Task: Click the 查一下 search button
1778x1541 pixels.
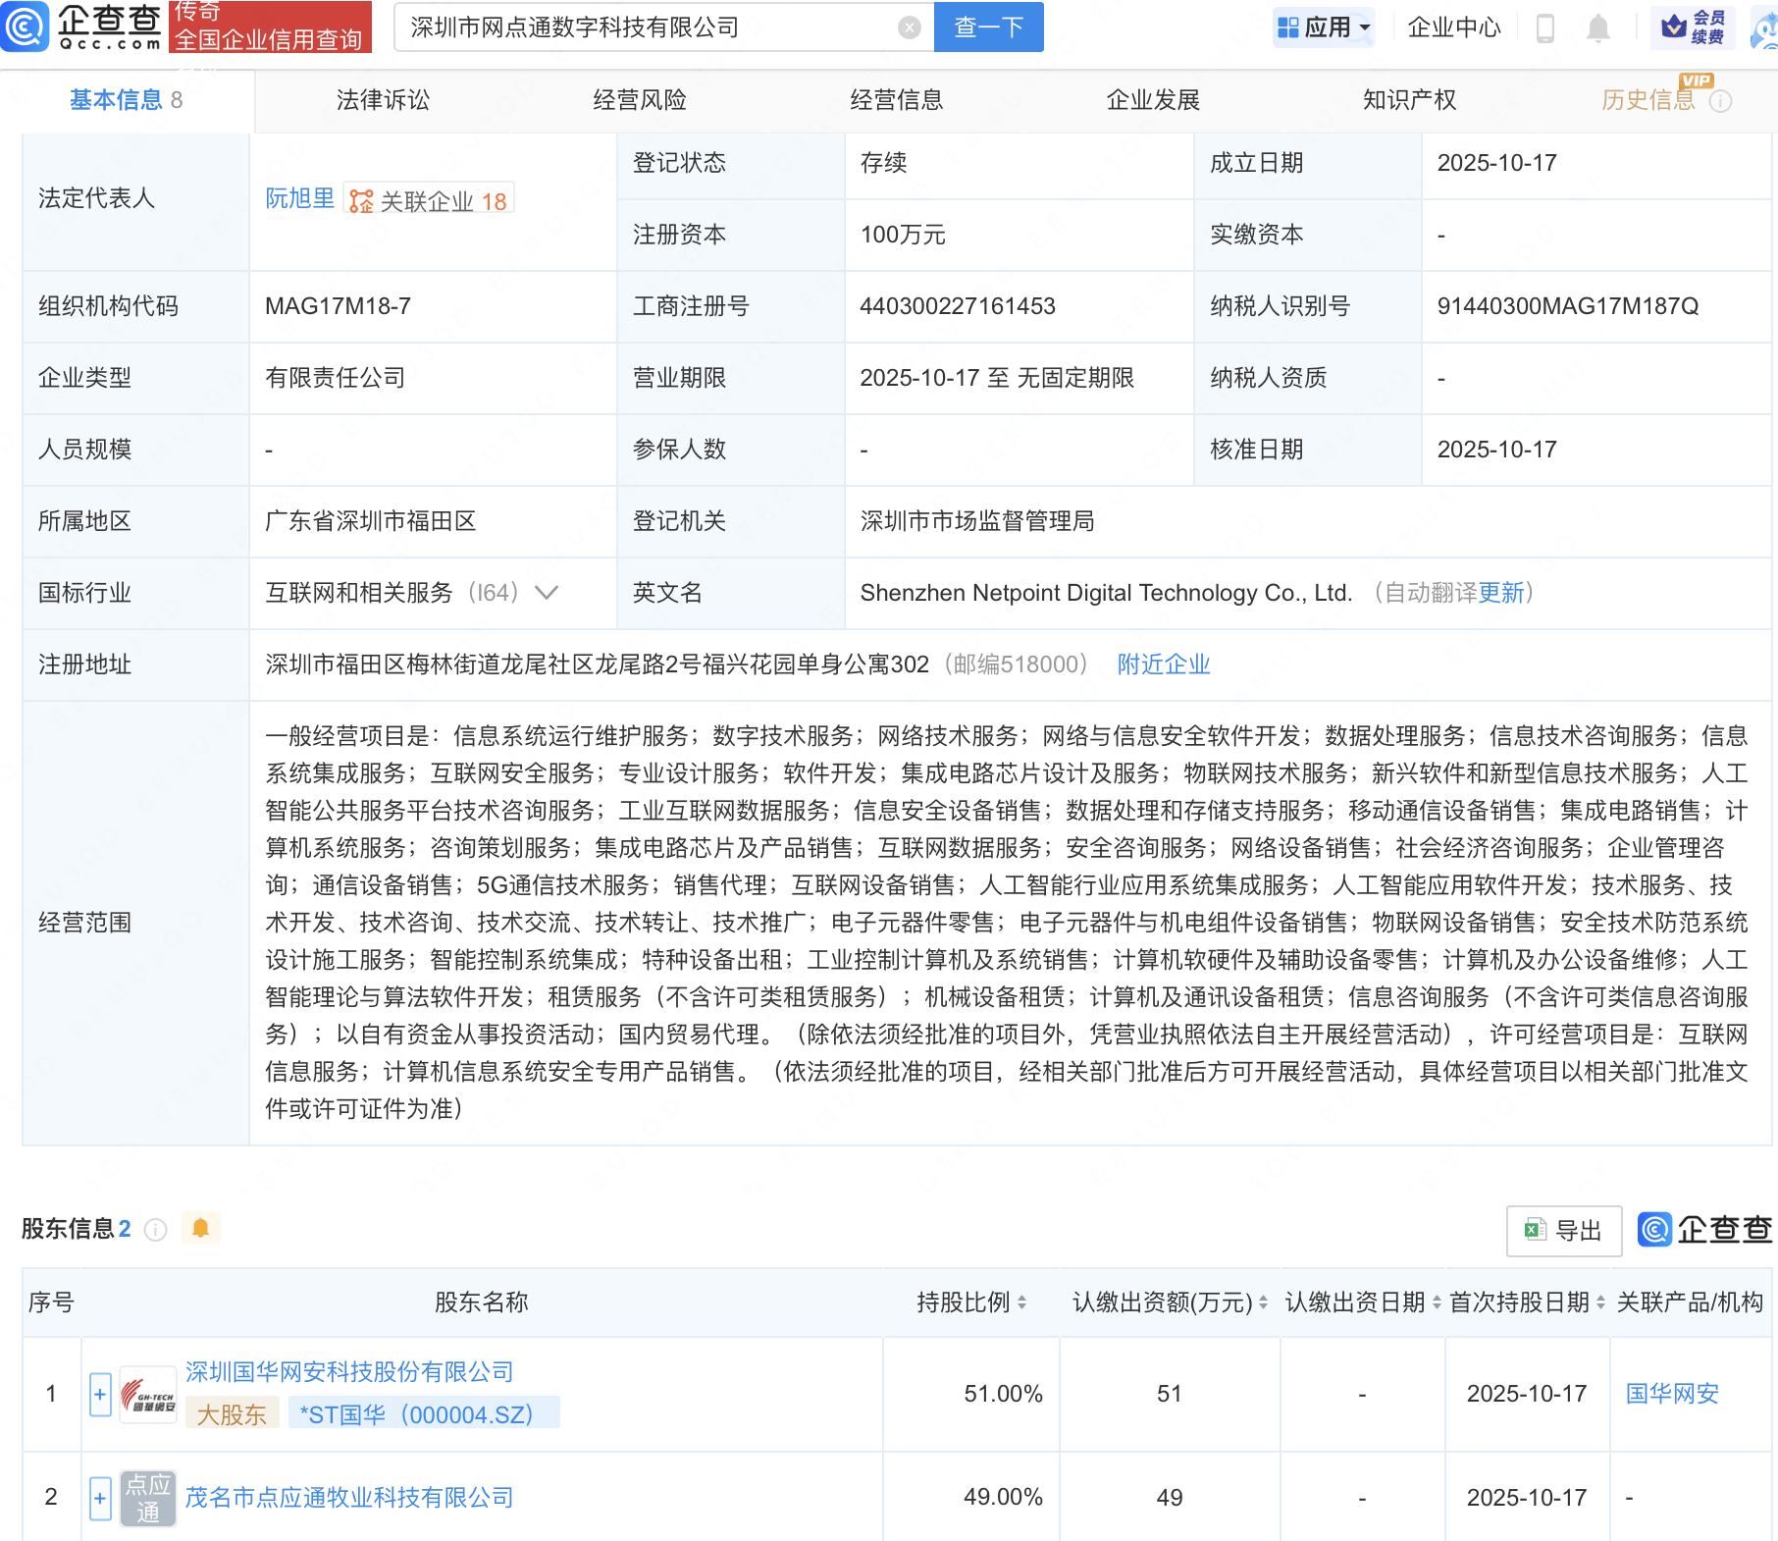Action: pyautogui.click(x=988, y=27)
